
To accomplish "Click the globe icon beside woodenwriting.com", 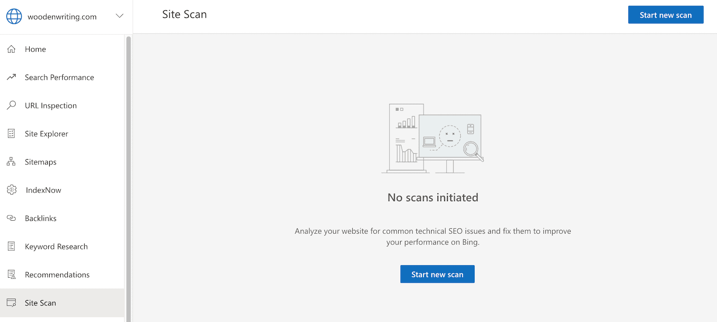I will [14, 16].
